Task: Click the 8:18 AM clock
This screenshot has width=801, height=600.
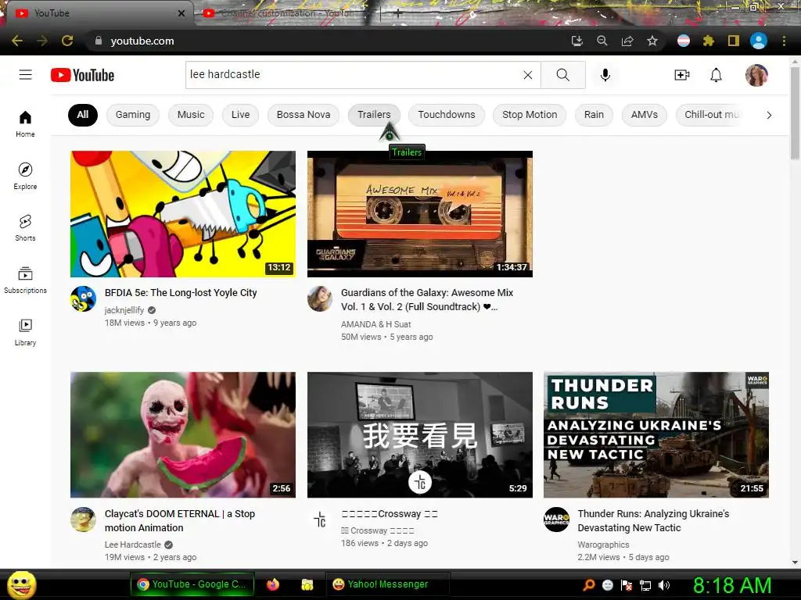Action: tap(732, 586)
